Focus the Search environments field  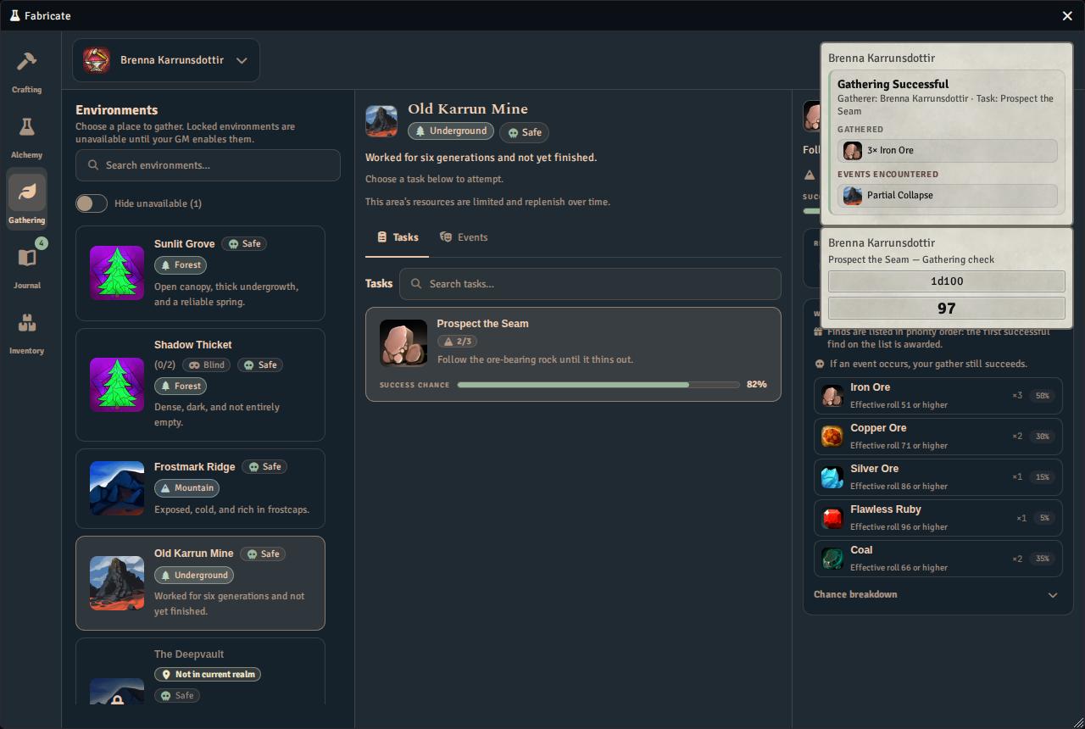click(x=208, y=165)
